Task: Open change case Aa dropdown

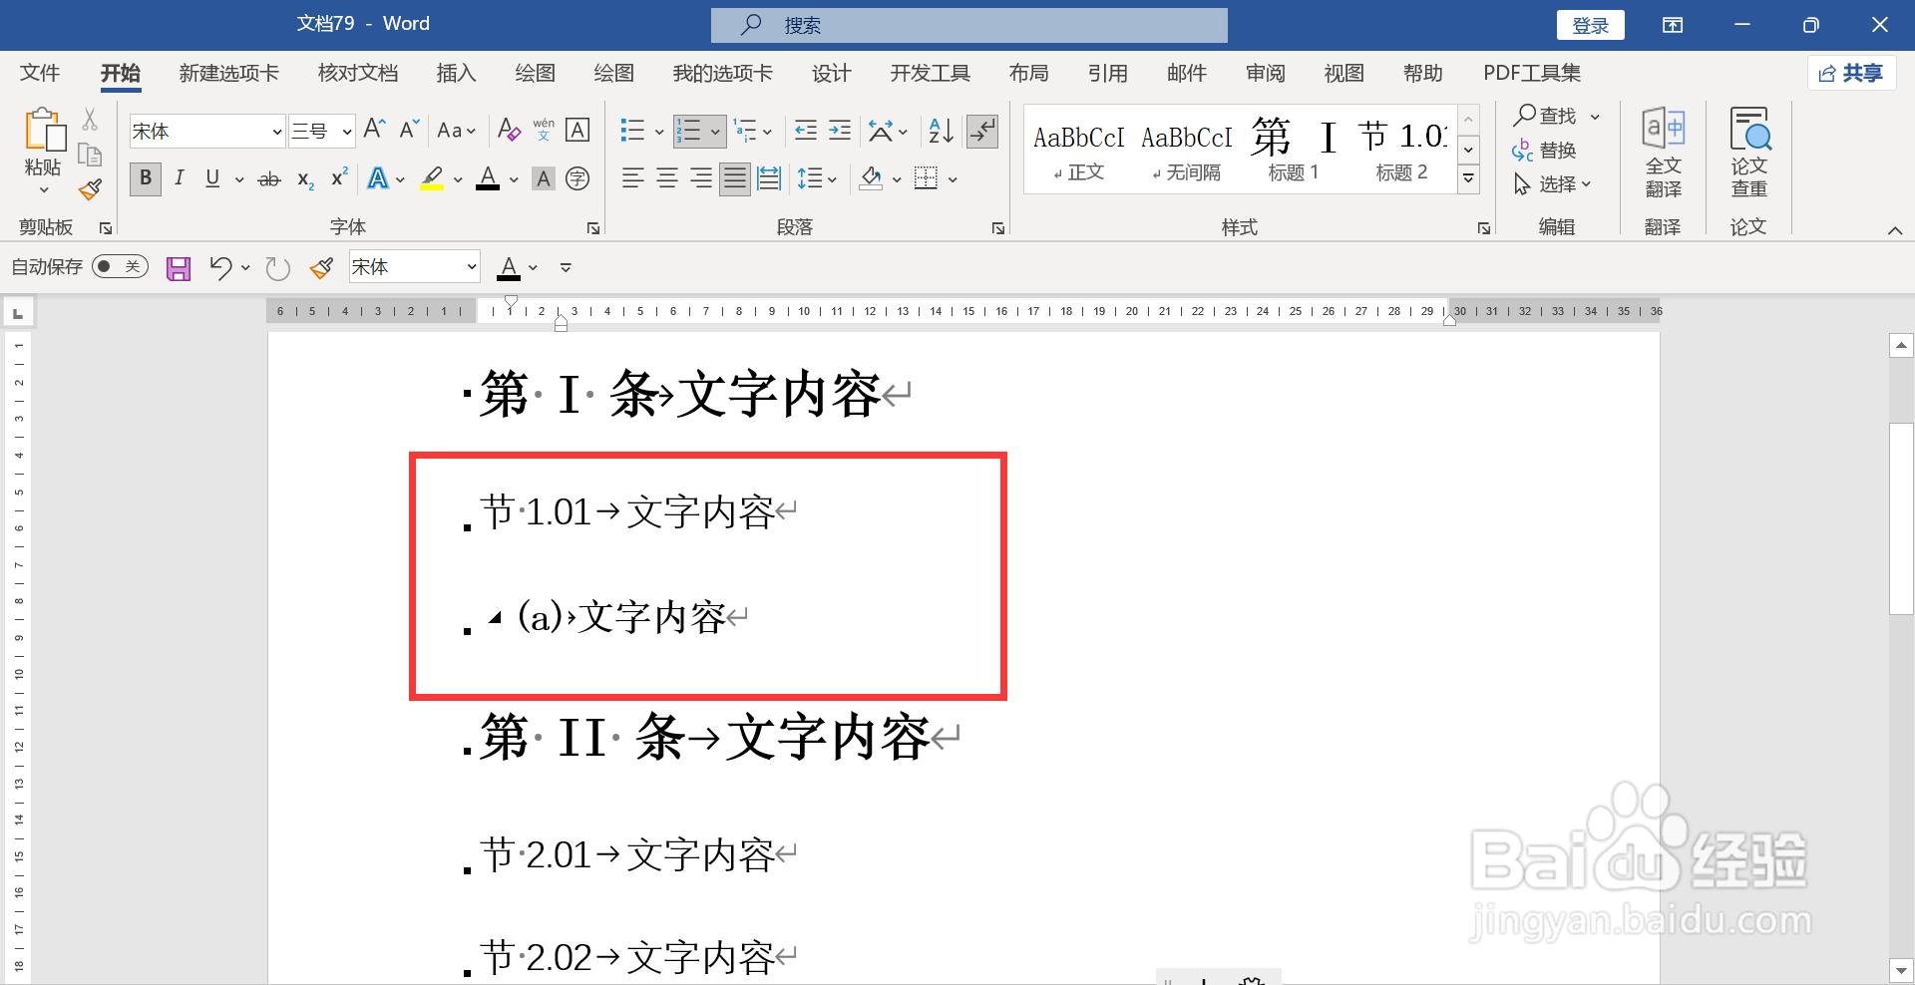Action: pyautogui.click(x=457, y=131)
